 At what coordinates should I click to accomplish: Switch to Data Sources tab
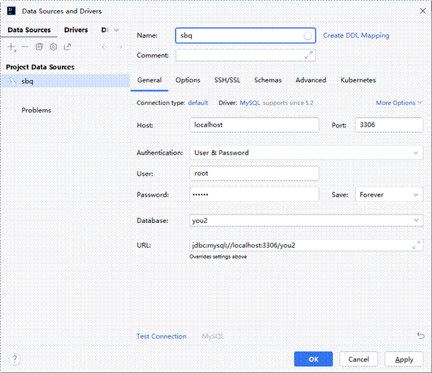coord(29,30)
